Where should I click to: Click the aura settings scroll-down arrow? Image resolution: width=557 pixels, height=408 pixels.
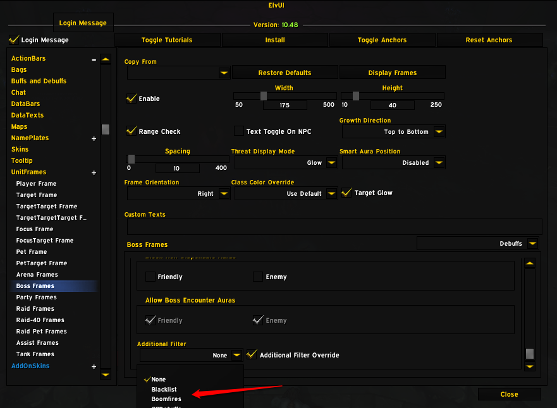coord(530,366)
